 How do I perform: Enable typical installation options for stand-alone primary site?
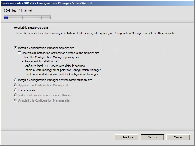[x=19, y=53]
